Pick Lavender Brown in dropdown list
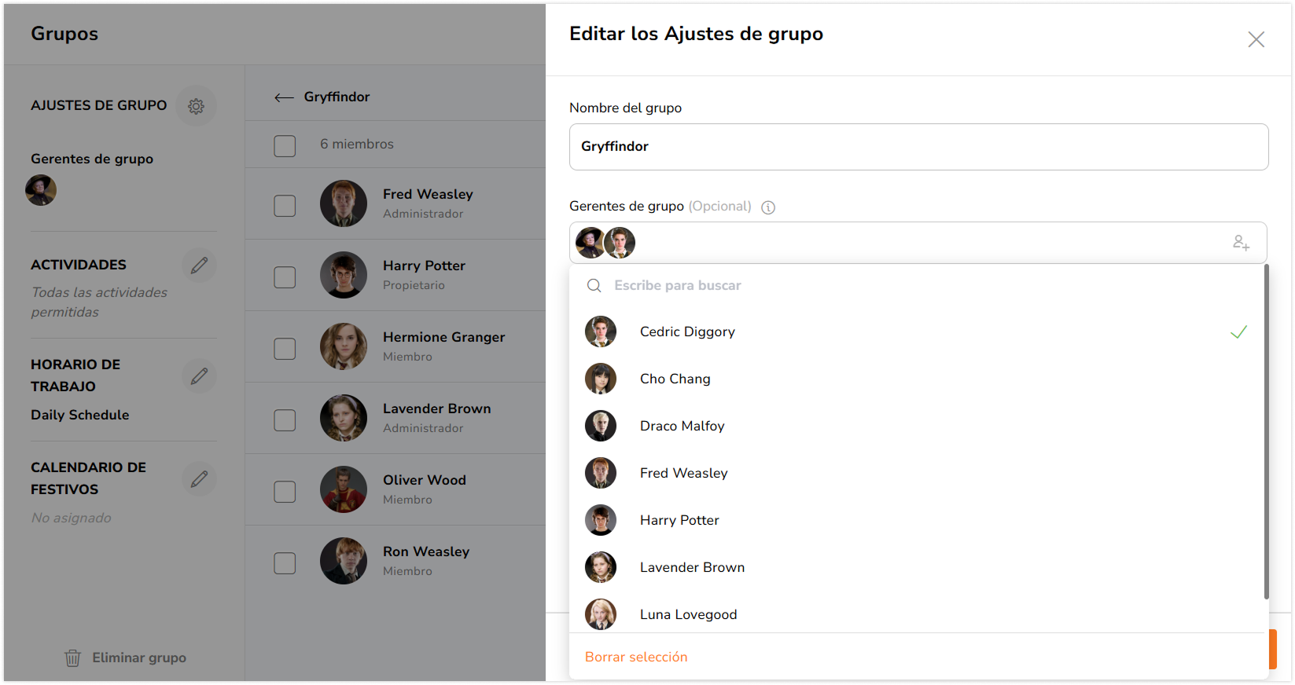 pyautogui.click(x=917, y=567)
